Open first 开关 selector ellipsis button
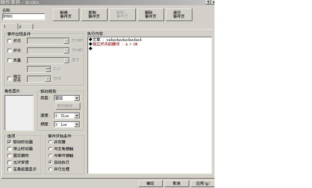The image size is (312, 188). pyautogui.click(x=66, y=41)
